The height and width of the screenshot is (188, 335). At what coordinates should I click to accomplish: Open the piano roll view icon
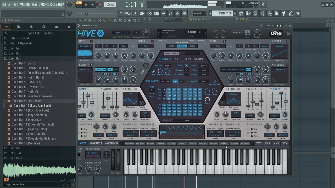(248, 13)
